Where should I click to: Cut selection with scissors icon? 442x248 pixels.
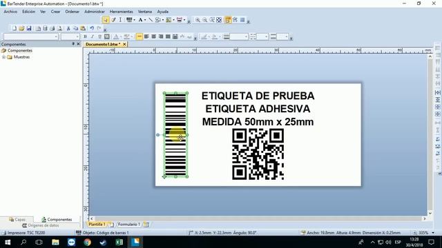pyautogui.click(x=68, y=28)
